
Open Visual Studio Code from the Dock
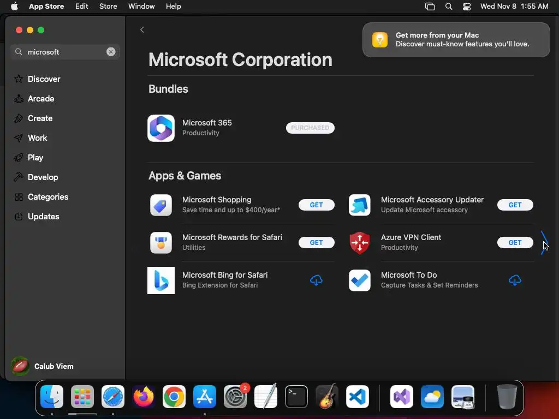pyautogui.click(x=357, y=397)
